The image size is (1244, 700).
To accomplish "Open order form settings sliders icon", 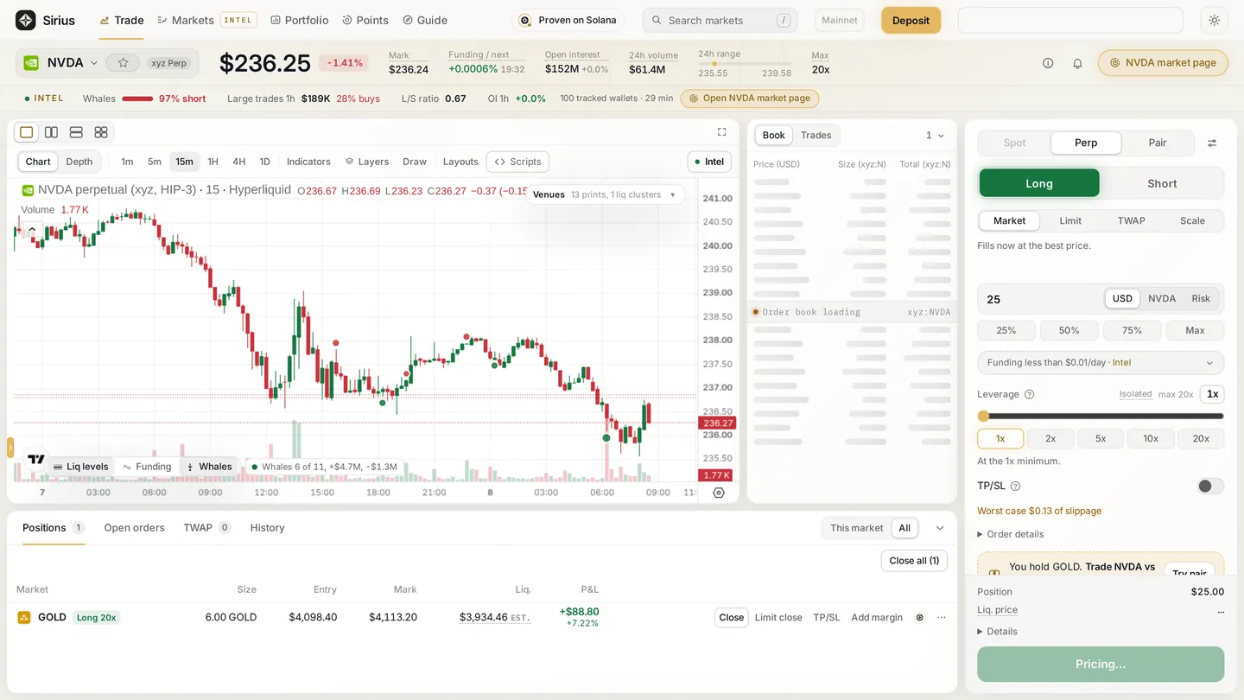I will (x=1212, y=143).
